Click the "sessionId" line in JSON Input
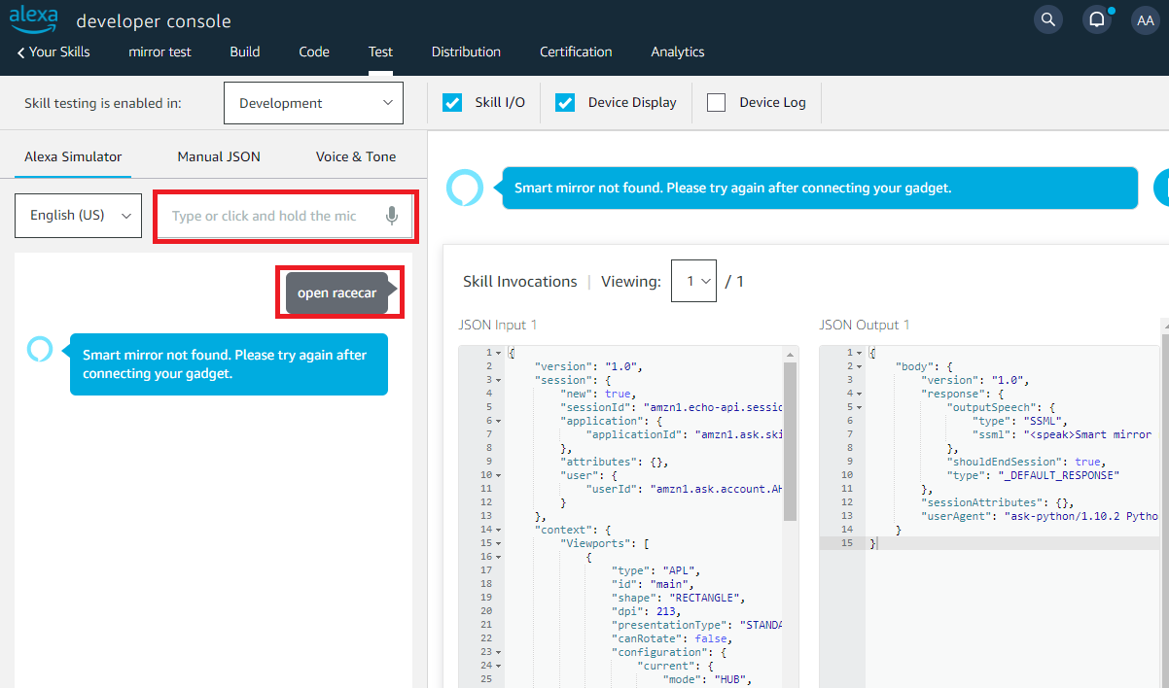The image size is (1169, 688). coord(670,407)
